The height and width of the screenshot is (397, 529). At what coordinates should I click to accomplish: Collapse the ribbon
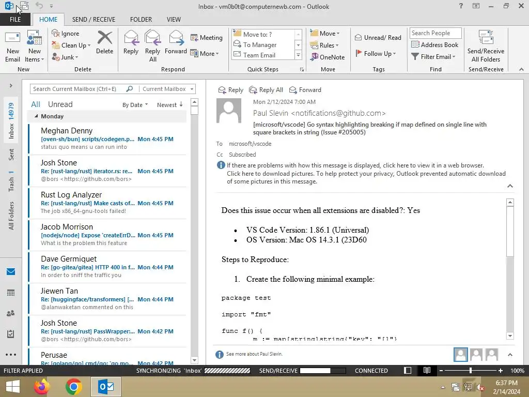tap(521, 69)
